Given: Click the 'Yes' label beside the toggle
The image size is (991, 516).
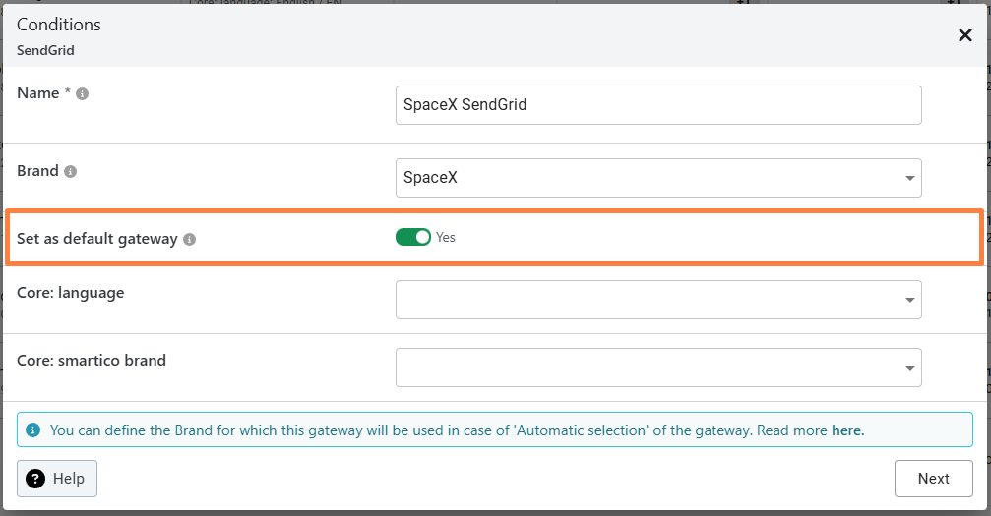Looking at the screenshot, I should pyautogui.click(x=446, y=238).
